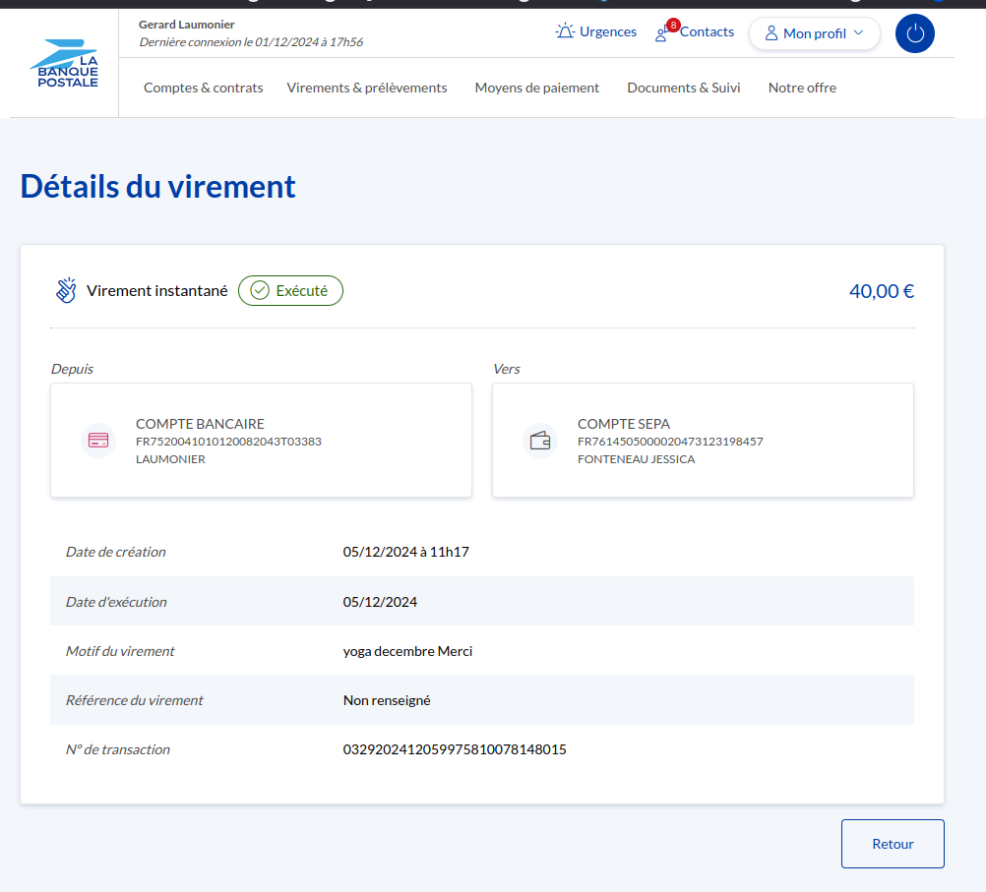Expand the Mon profil dropdown
Screen dimensions: 986x892
(814, 33)
